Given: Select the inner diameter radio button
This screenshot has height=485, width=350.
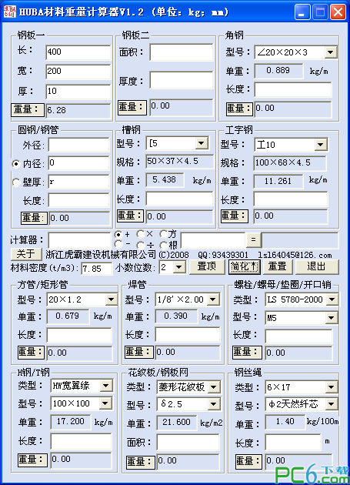Looking at the screenshot, I should [x=15, y=164].
